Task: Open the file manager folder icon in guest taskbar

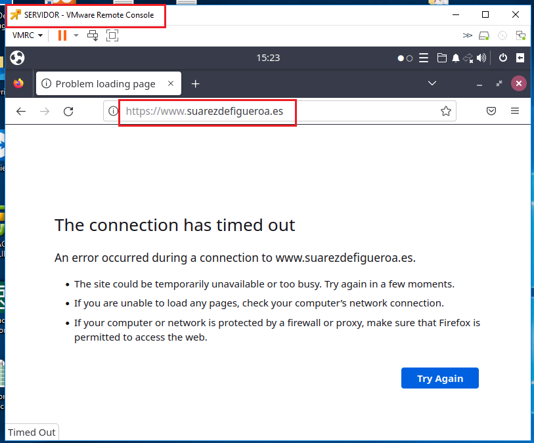Action: [x=442, y=58]
